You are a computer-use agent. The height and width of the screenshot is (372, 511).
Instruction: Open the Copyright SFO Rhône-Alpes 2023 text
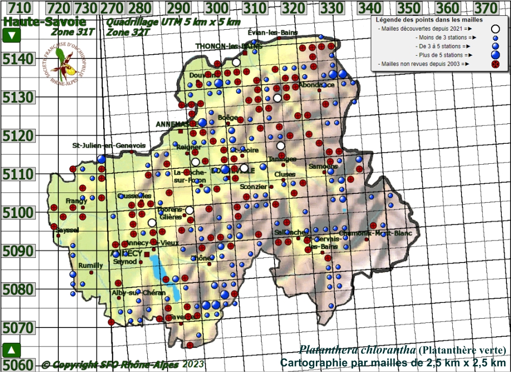click(123, 364)
